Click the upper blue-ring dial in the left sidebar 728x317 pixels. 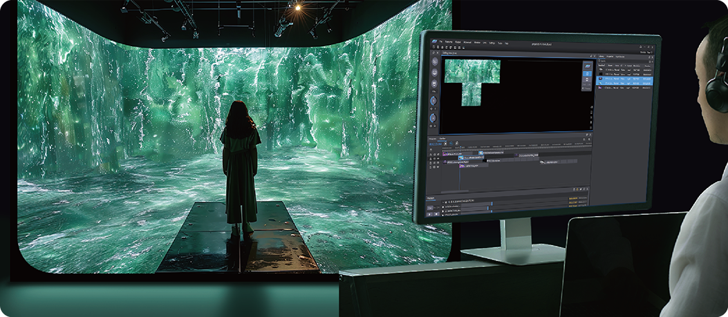(x=433, y=101)
